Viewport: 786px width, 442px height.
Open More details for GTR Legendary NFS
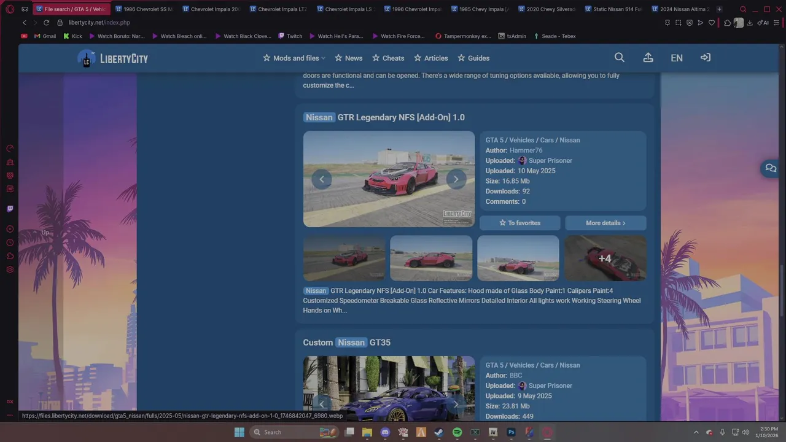click(605, 223)
